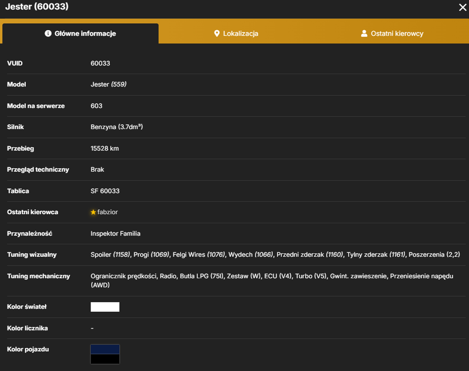Click the info icon on Główne informacje
The width and height of the screenshot is (469, 371).
click(48, 34)
